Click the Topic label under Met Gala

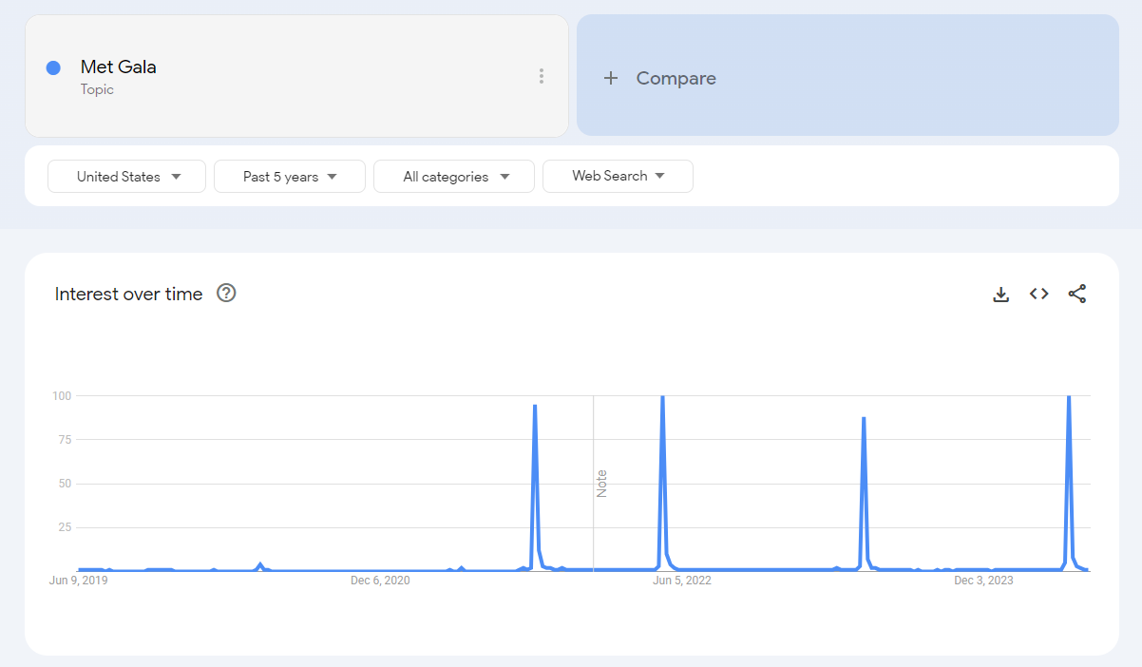point(97,89)
